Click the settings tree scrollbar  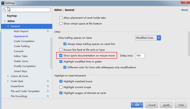click(51, 53)
